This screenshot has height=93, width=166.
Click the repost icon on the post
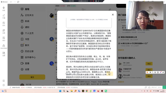pyautogui.click(x=83, y=10)
